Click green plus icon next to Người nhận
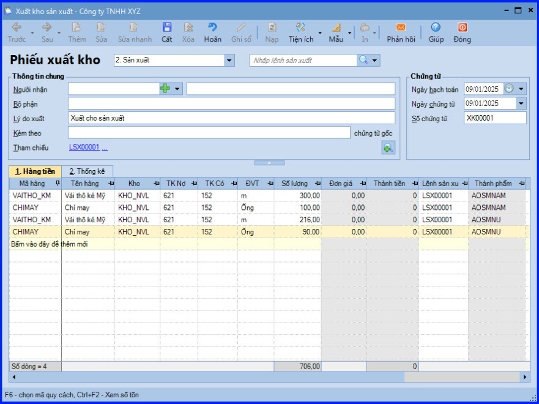 click(165, 89)
